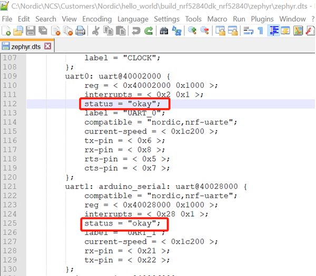Click the Close All documents toolbar icon
The width and height of the screenshot is (316, 276).
[68, 31]
